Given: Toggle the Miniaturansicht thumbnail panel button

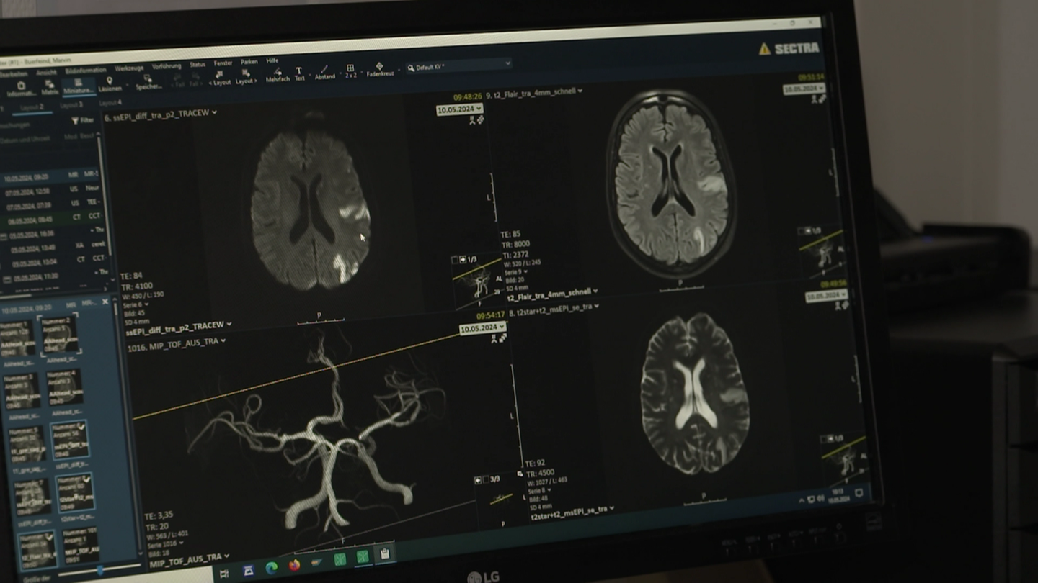Looking at the screenshot, I should point(78,86).
